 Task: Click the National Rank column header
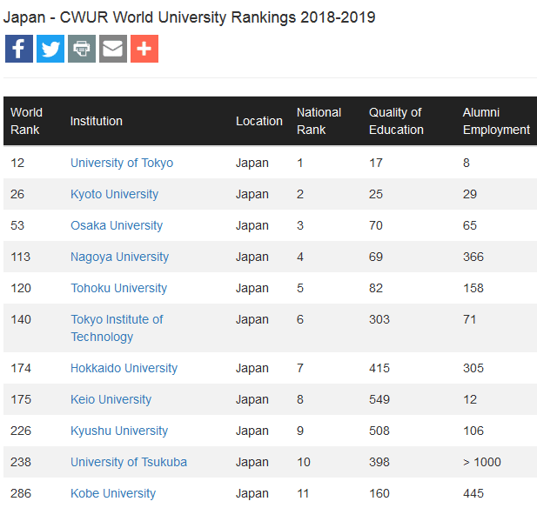pyautogui.click(x=319, y=121)
